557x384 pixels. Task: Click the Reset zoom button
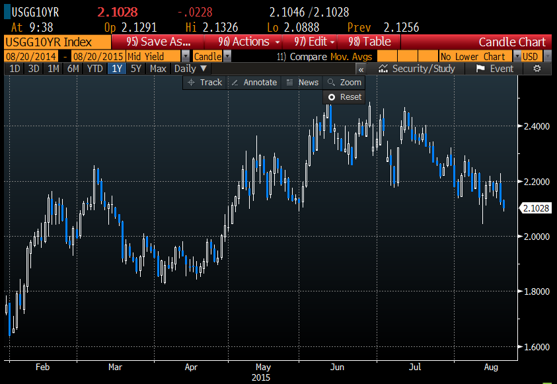point(344,97)
